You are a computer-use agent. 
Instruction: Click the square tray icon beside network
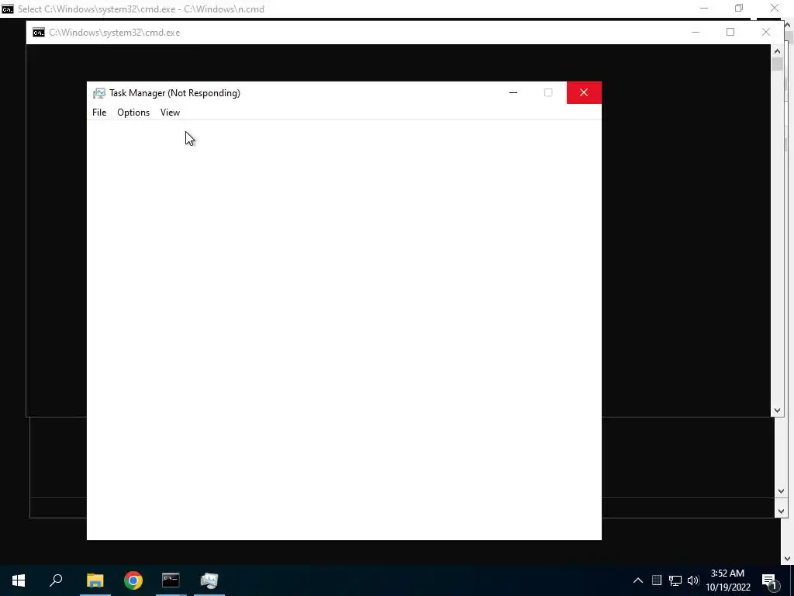656,580
